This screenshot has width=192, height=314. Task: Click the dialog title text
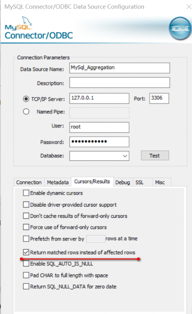(74, 7)
